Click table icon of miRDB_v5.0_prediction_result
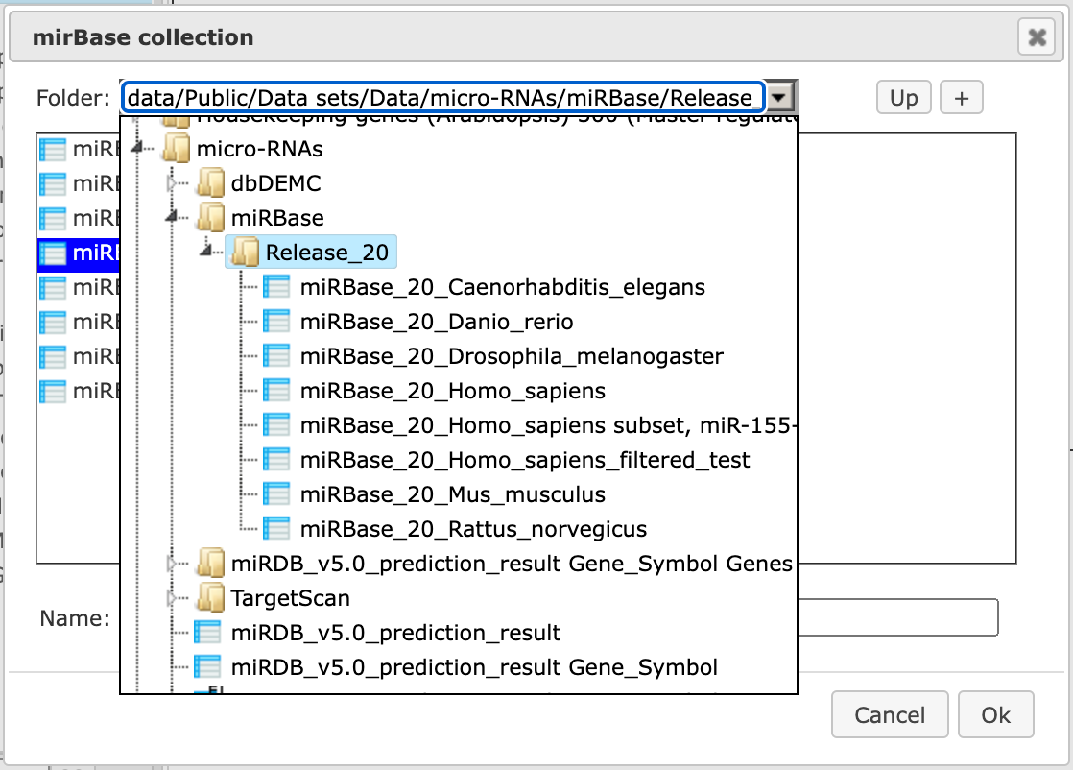This screenshot has width=1073, height=770. point(207,633)
